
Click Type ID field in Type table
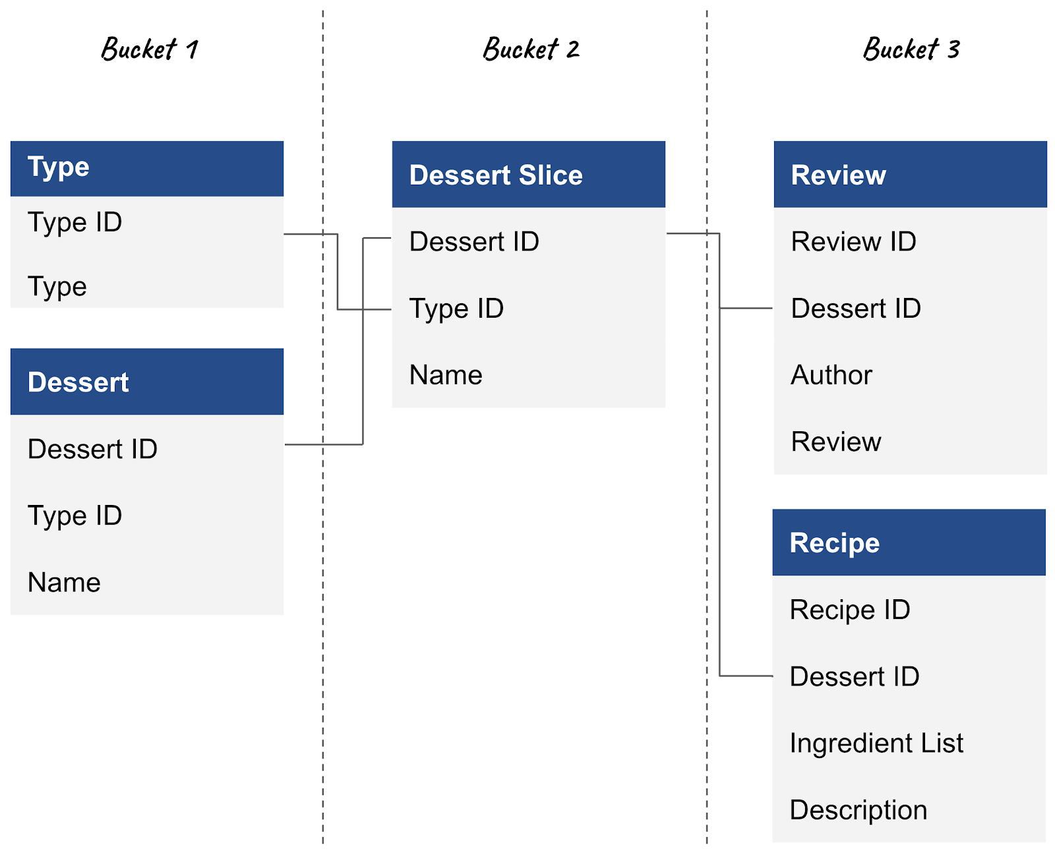pos(75,222)
